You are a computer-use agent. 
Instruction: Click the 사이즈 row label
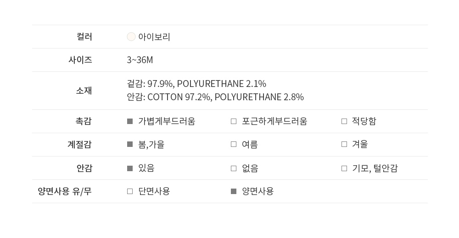coord(80,60)
